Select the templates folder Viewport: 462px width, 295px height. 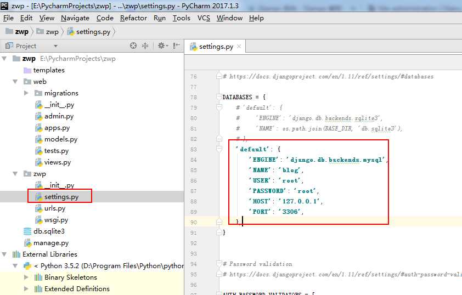44,70
